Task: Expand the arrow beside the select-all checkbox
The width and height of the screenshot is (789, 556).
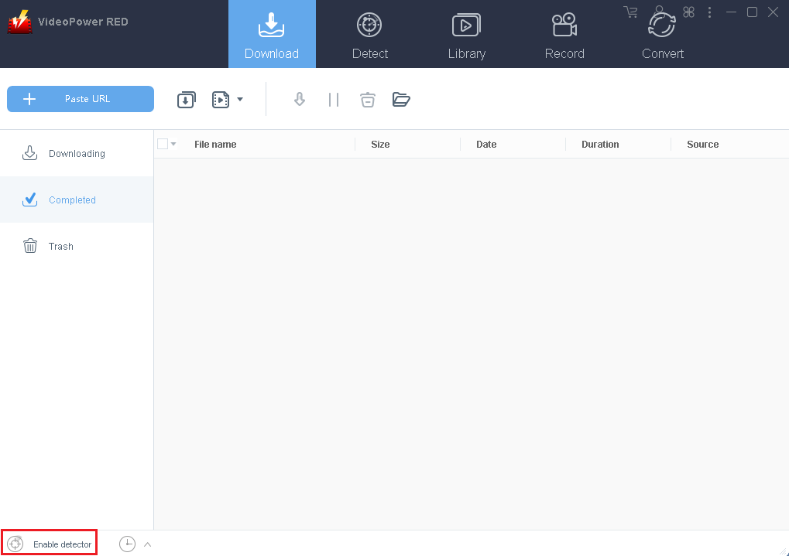Action: pyautogui.click(x=173, y=145)
